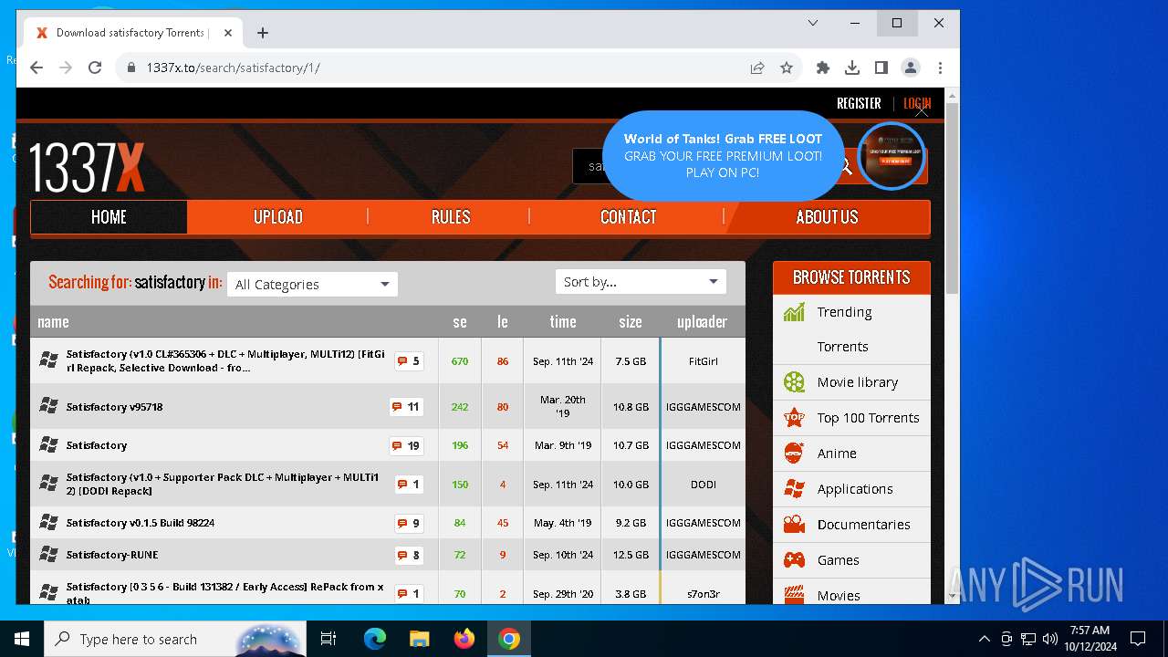Click the Chrome address bar URL
Screen dimensions: 1168x657
(x=233, y=68)
